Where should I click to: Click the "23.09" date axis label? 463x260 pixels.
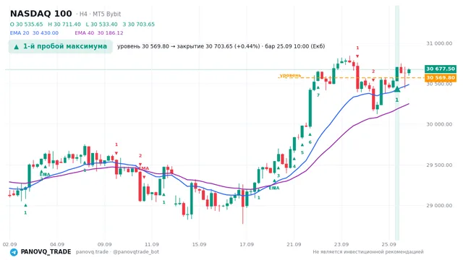(341, 244)
